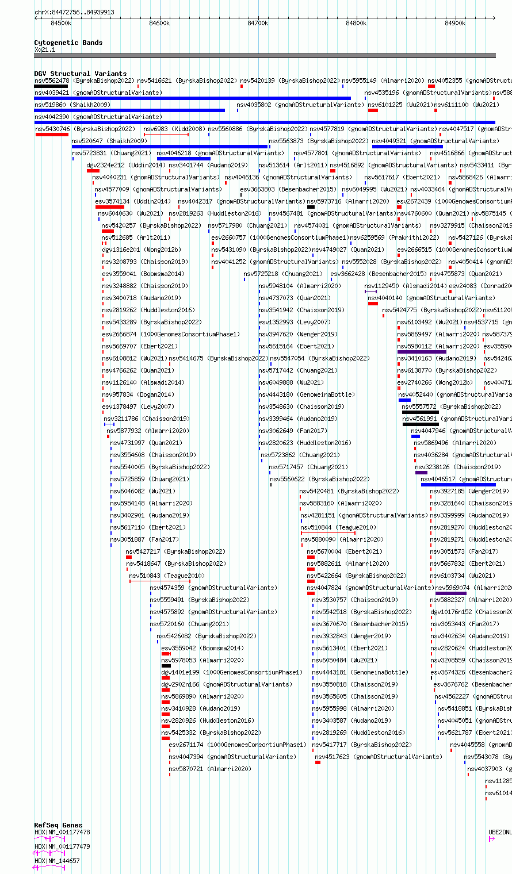Click the gray Xq21.1 cytoband bar
512x874 pixels.
(x=265, y=56)
